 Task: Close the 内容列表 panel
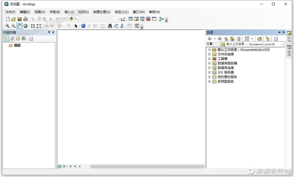click(53, 32)
